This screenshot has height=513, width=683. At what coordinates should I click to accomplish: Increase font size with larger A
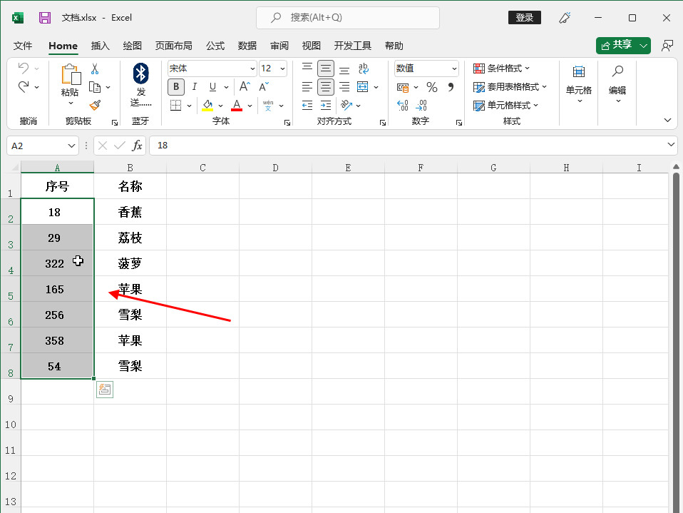coord(245,86)
